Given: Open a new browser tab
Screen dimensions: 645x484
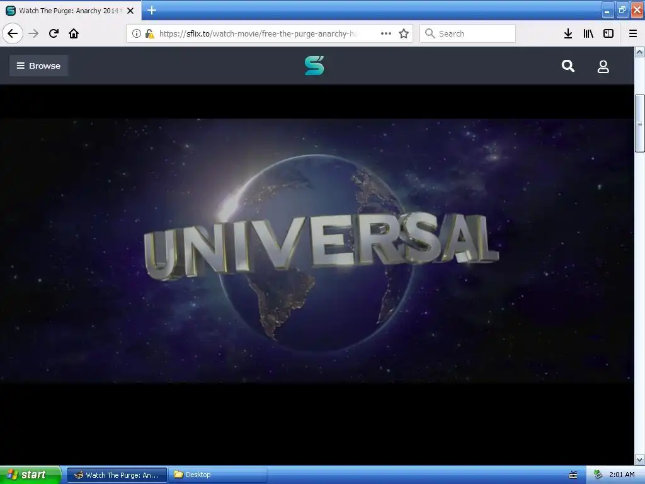Looking at the screenshot, I should point(151,10).
